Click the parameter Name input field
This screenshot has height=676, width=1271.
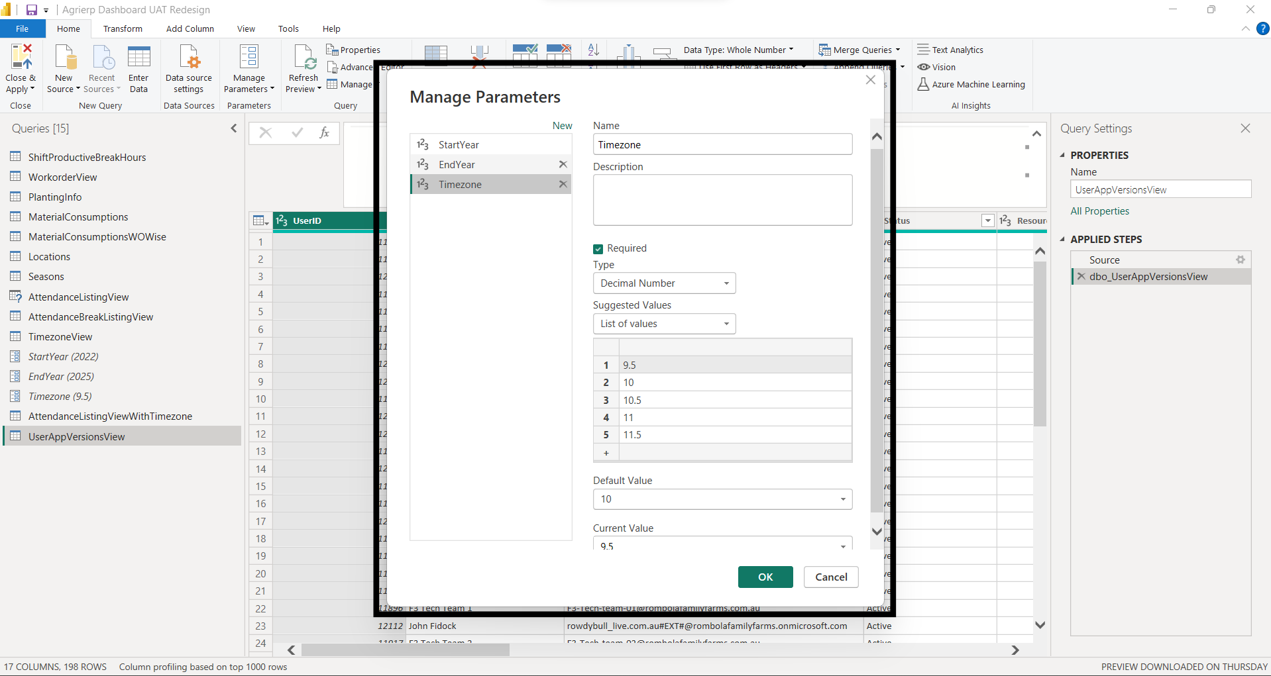(x=722, y=144)
